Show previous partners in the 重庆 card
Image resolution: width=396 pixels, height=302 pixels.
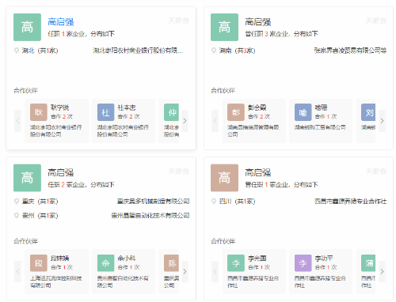pyautogui.click(x=17, y=271)
